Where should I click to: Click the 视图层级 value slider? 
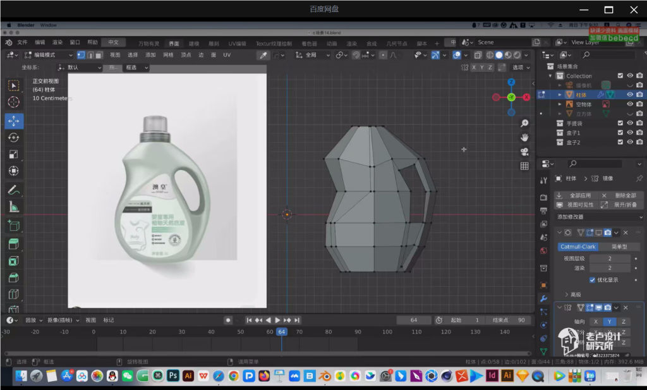pos(610,258)
